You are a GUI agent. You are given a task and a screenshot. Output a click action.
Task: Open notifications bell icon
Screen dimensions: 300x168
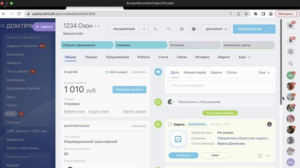click(291, 41)
